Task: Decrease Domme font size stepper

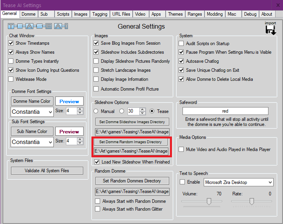Action: [x=80, y=113]
